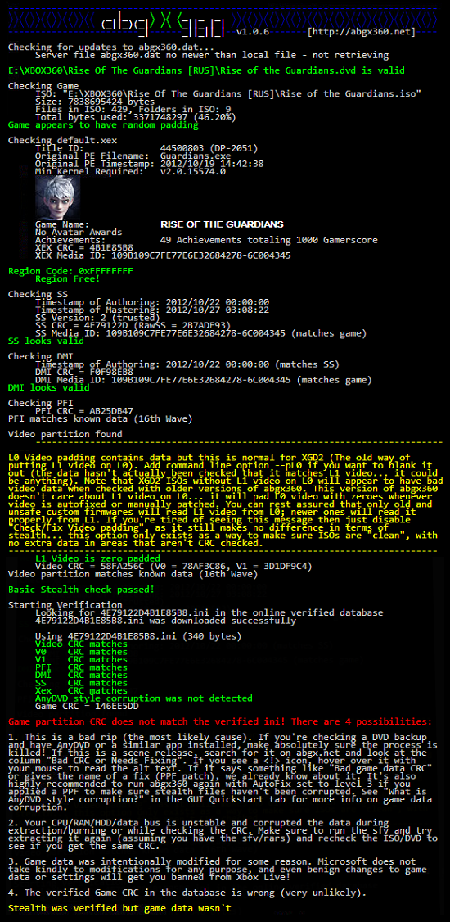
Task: Click 'Video partition found' line
Action: click(x=65, y=434)
